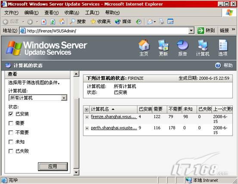
Task: Click the Windows logo WSUS banner
Action: (x=46, y=48)
